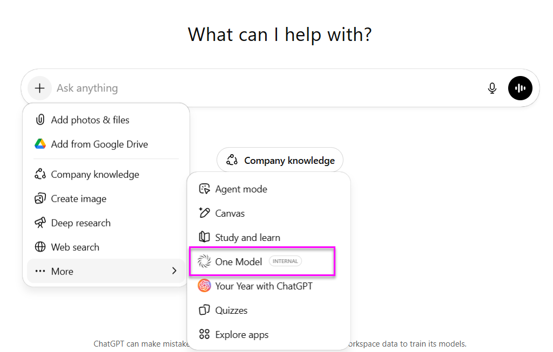Click the Company knowledge chip button
The width and height of the screenshot is (553, 352).
pyautogui.click(x=280, y=160)
